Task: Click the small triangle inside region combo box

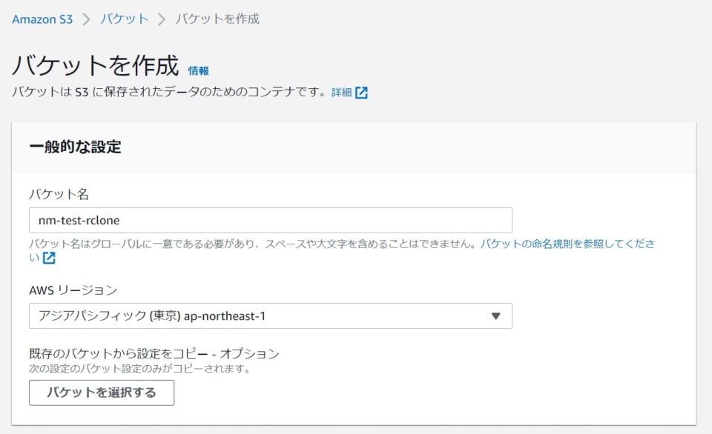Action: [x=494, y=316]
